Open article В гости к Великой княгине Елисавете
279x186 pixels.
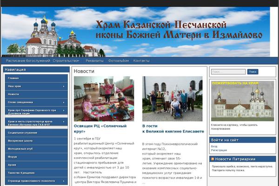173,129
